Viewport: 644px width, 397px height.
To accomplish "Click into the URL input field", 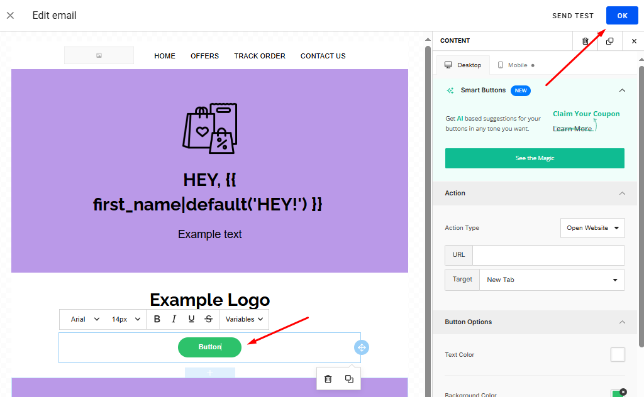I will pos(548,255).
